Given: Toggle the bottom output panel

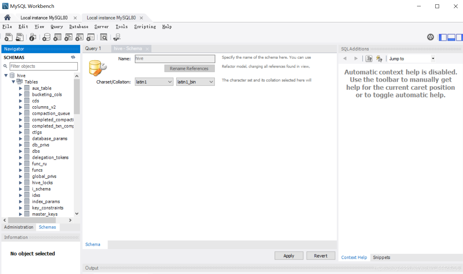Looking at the screenshot, I should pos(451,37).
